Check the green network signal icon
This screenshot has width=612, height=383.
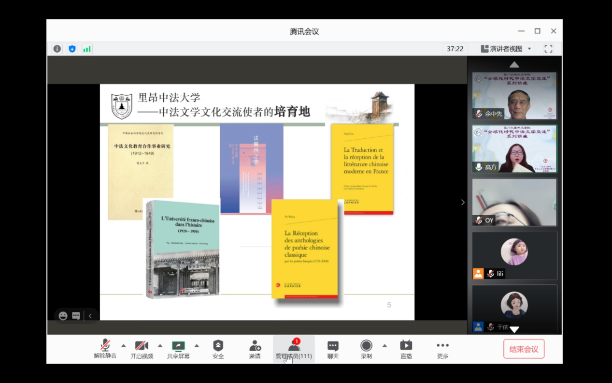pyautogui.click(x=87, y=49)
